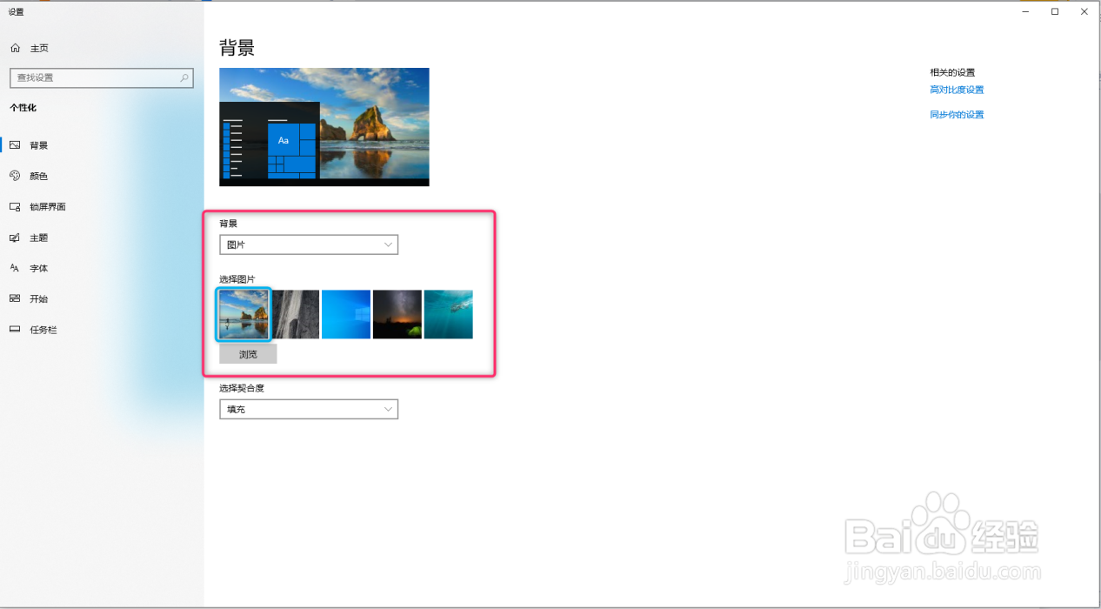Click the 个性化 section heading
The height and width of the screenshot is (609, 1101).
coord(23,108)
